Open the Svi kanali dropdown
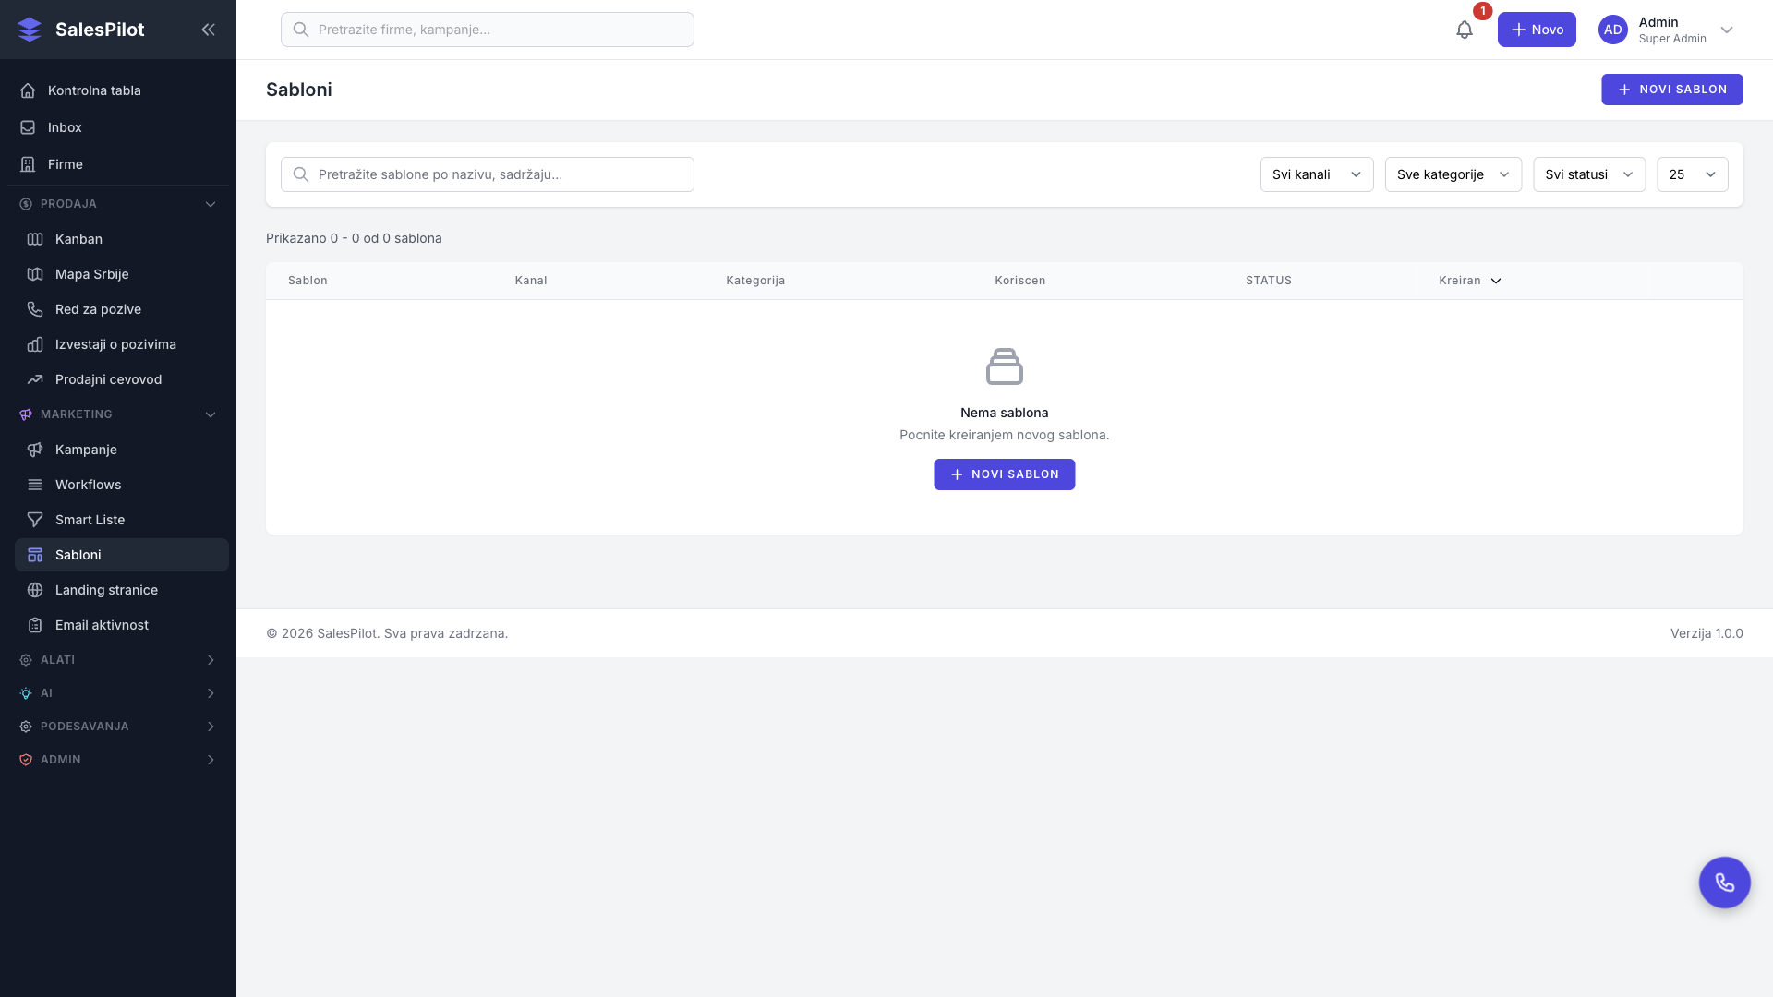The width and height of the screenshot is (1773, 997). coord(1316,174)
